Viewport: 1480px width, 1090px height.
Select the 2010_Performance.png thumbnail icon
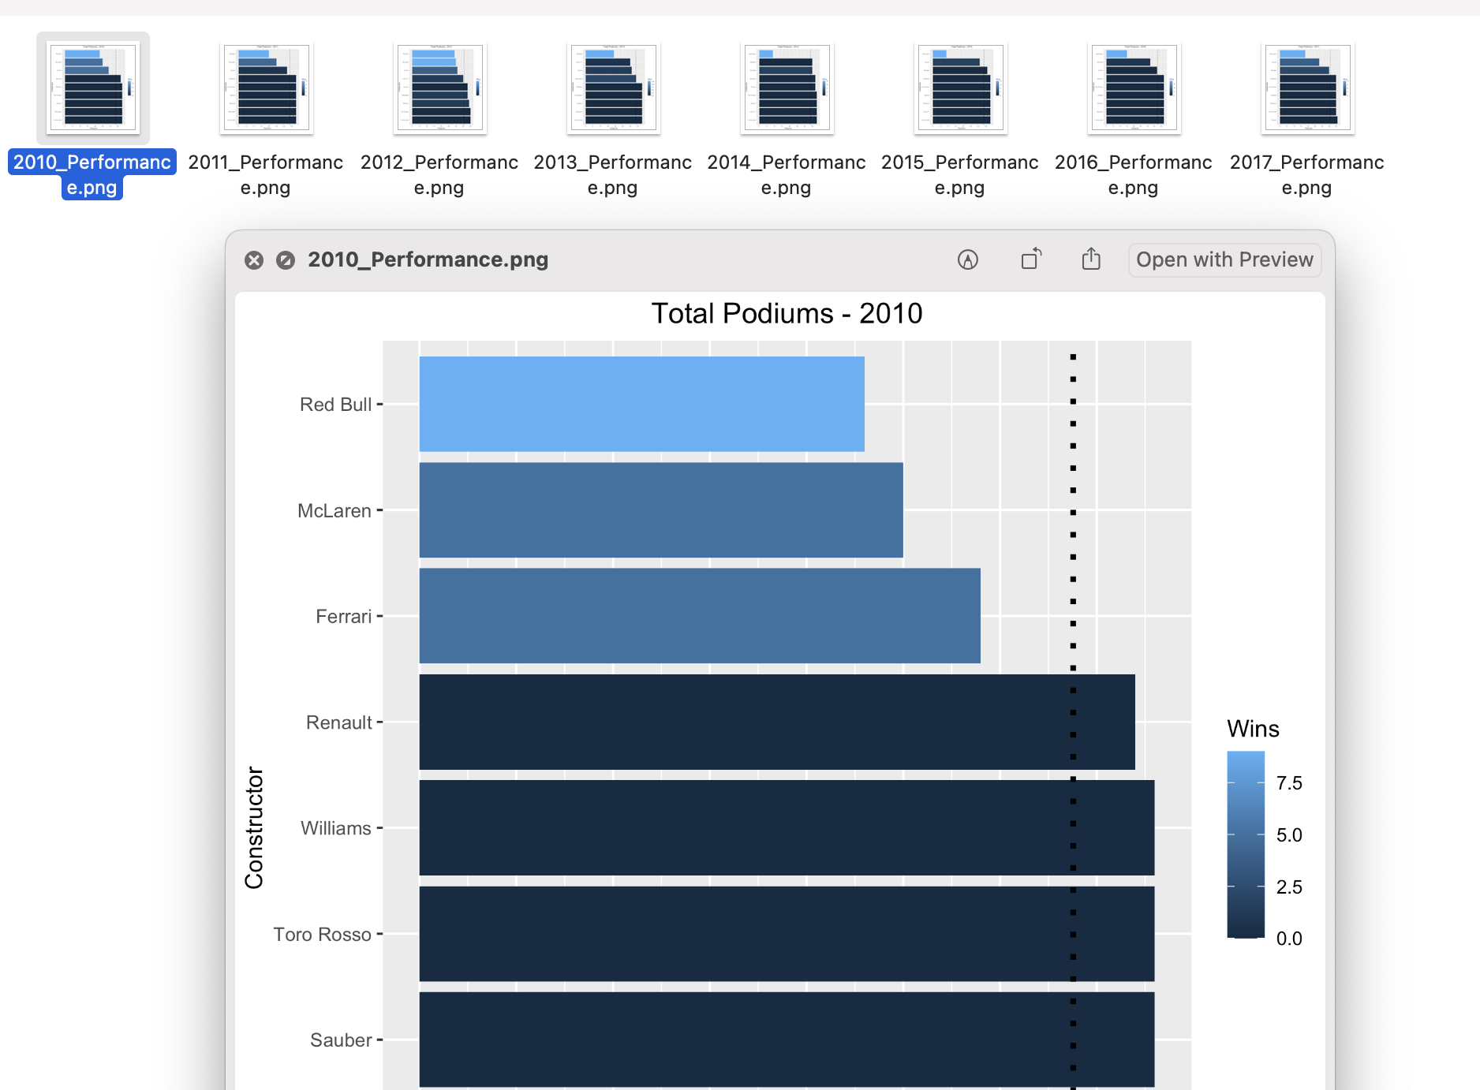pyautogui.click(x=93, y=88)
